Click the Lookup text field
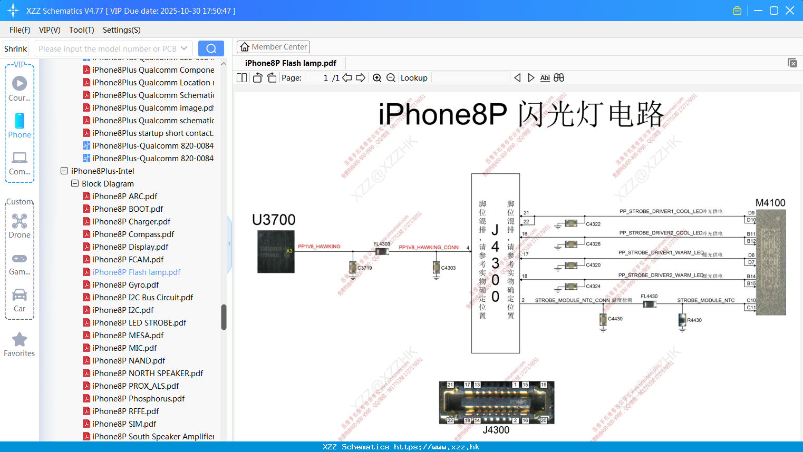This screenshot has height=452, width=803. click(470, 78)
